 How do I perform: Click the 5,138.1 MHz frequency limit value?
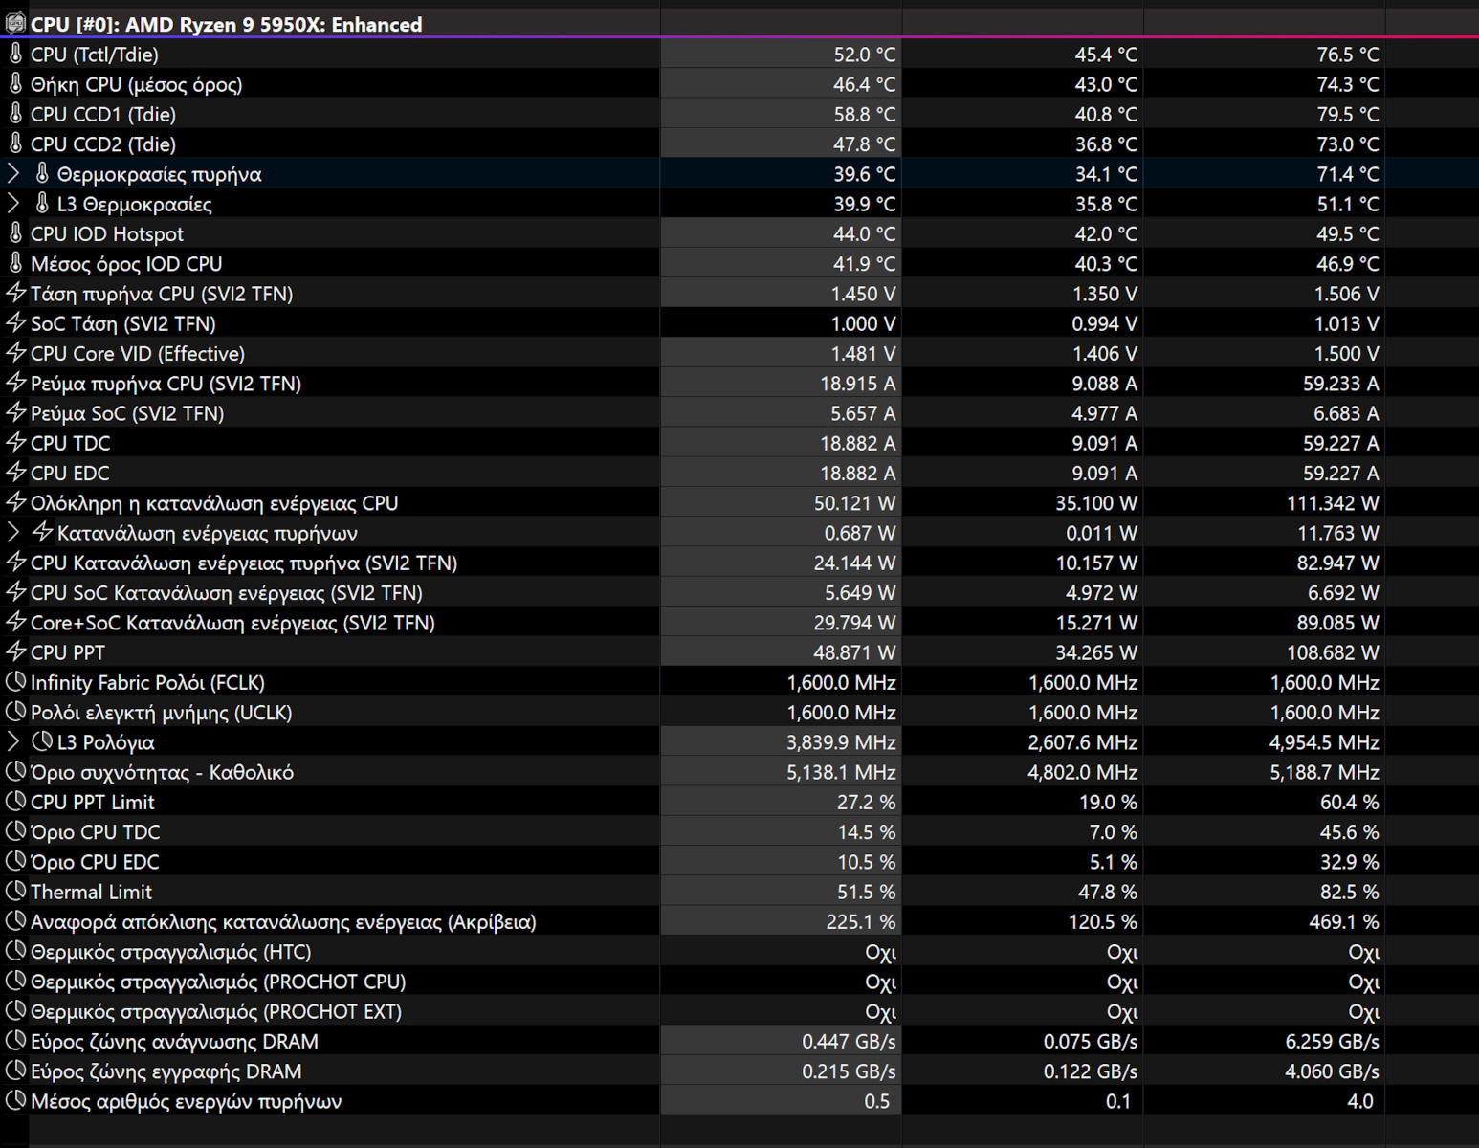coord(841,772)
